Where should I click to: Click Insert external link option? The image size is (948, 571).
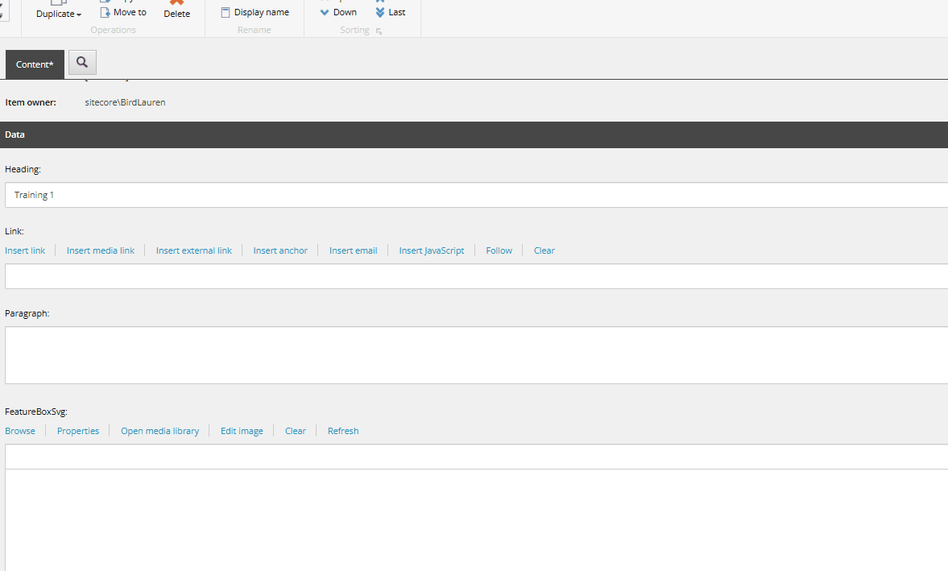coord(193,250)
